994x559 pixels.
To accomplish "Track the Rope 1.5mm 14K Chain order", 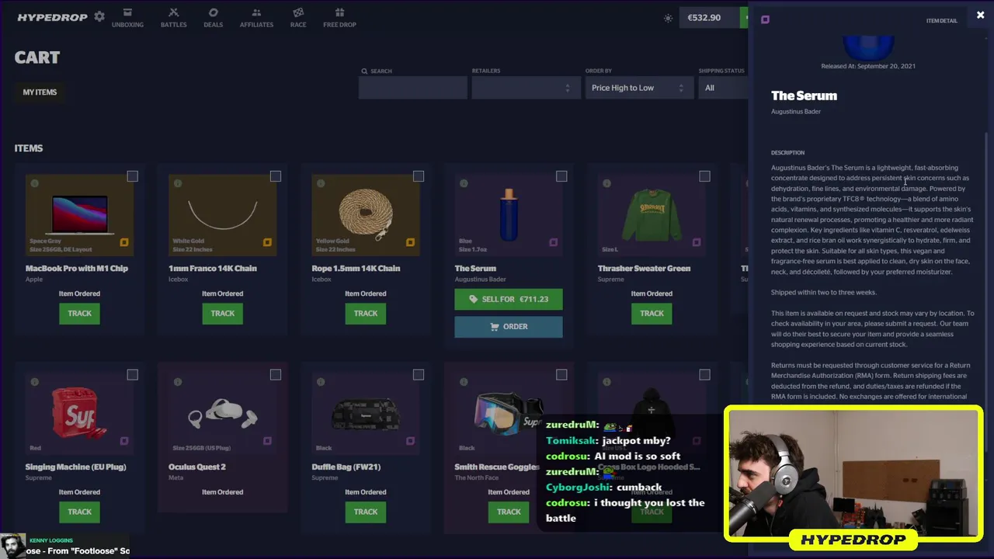I will [x=365, y=313].
